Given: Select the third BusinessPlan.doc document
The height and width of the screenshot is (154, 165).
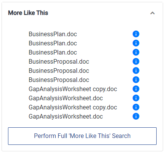Looking at the screenshot, I should (x=53, y=53).
